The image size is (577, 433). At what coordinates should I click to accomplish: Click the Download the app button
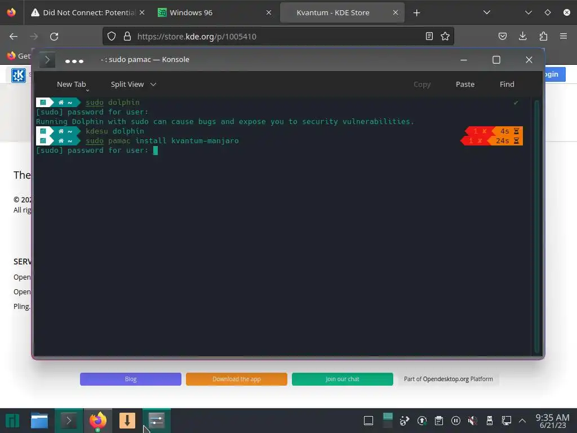pyautogui.click(x=236, y=379)
